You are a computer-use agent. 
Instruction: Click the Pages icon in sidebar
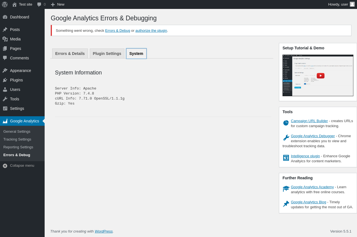coord(5,49)
